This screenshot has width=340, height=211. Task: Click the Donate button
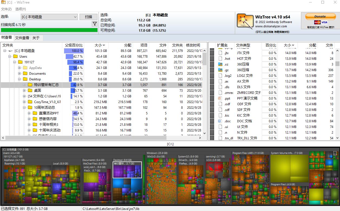(320, 16)
